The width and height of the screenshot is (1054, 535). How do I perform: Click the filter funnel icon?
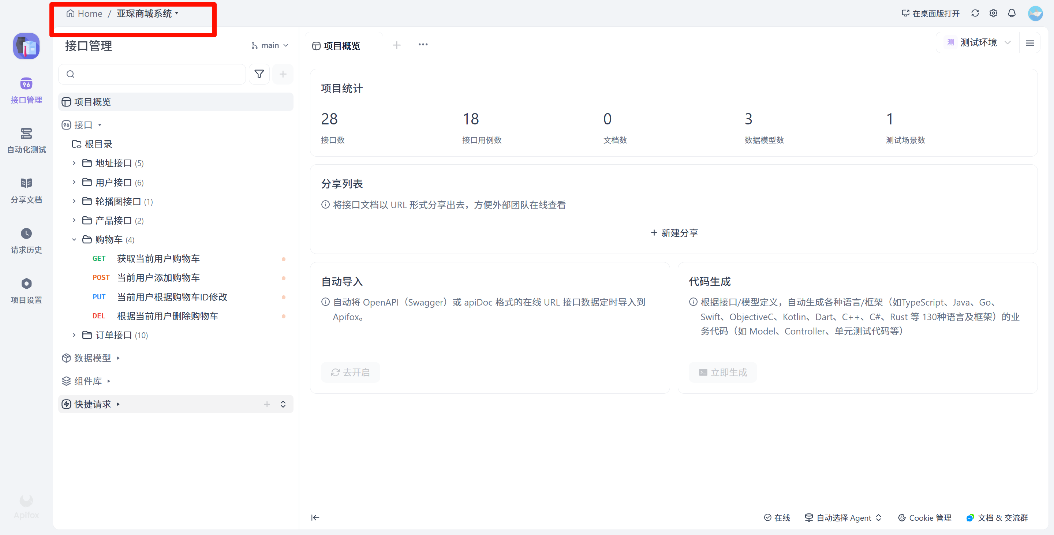(259, 74)
